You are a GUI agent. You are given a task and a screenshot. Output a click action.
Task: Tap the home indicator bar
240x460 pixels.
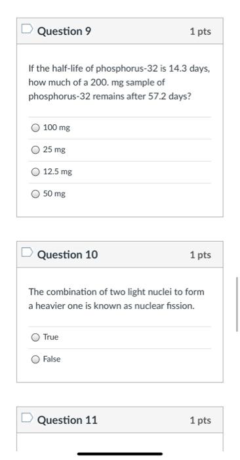[120, 454]
